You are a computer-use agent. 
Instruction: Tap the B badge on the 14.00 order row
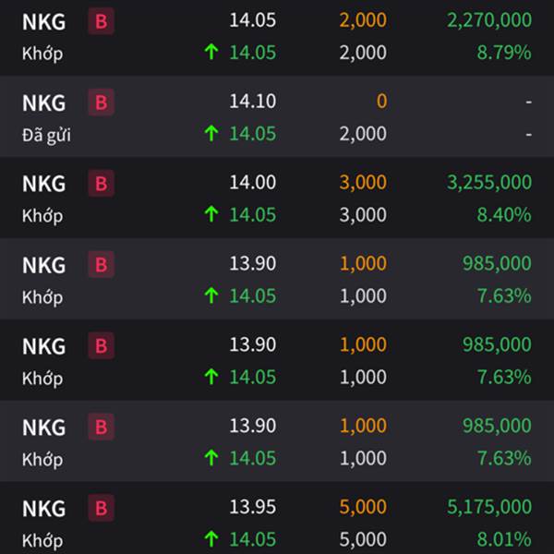[101, 184]
